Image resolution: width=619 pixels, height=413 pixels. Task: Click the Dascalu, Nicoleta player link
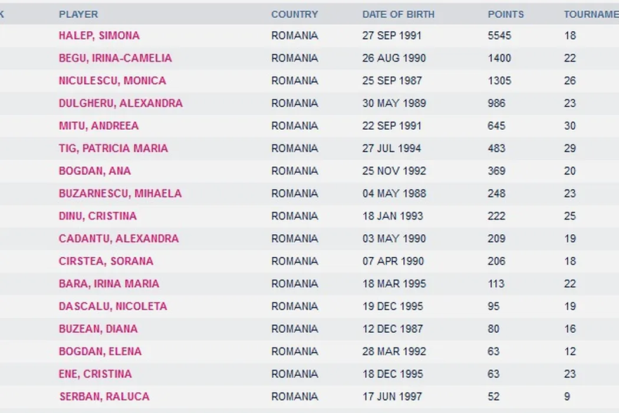(x=113, y=306)
